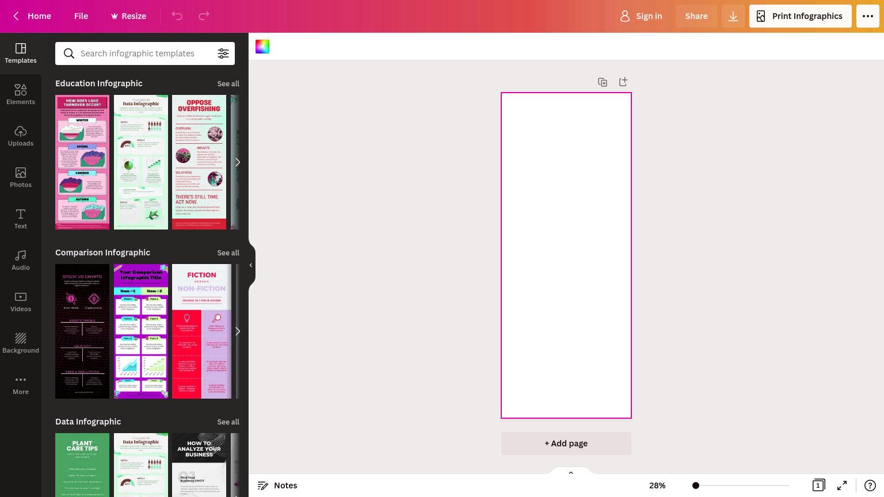Click the duplicate page icon

pos(603,82)
